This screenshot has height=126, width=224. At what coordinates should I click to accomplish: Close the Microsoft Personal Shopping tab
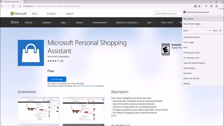point(21,2)
